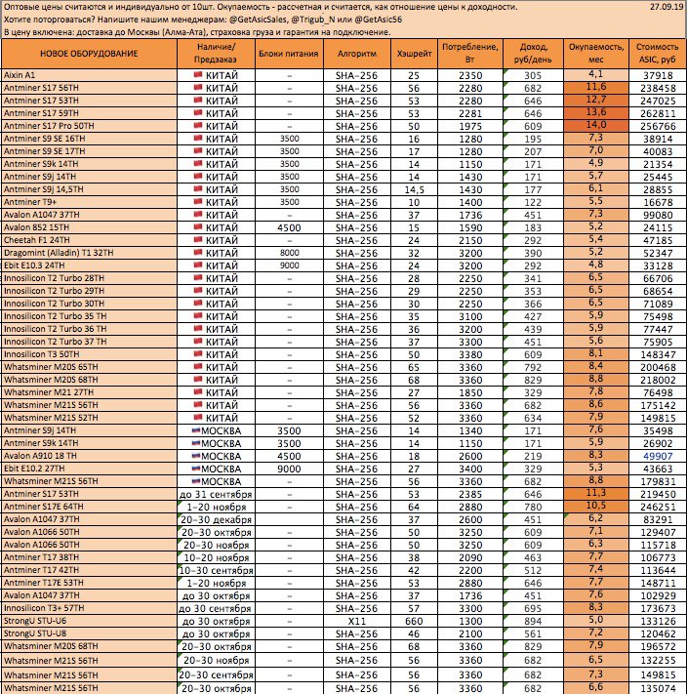Click the China flag in Whatsminer M21S 52TH row
The height and width of the screenshot is (694, 687).
pos(198,418)
